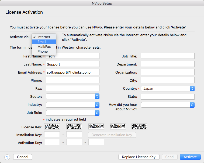Screen dimensions: 204x163
Task: Click the Organization field
Action: point(168,72)
